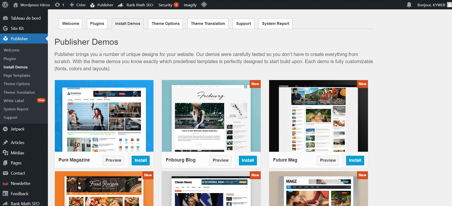Open Newsletter in the sidebar menu
The image size is (452, 206).
tap(21, 183)
